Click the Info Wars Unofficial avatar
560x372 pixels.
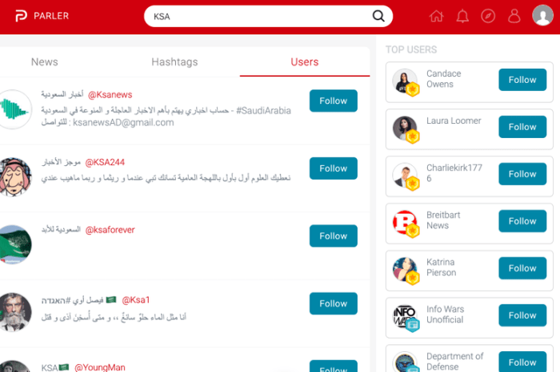click(405, 317)
